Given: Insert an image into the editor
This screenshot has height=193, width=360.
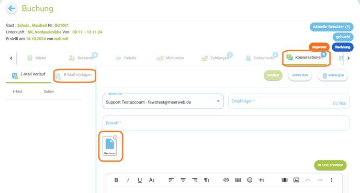Looking at the screenshot, I should (296, 180).
